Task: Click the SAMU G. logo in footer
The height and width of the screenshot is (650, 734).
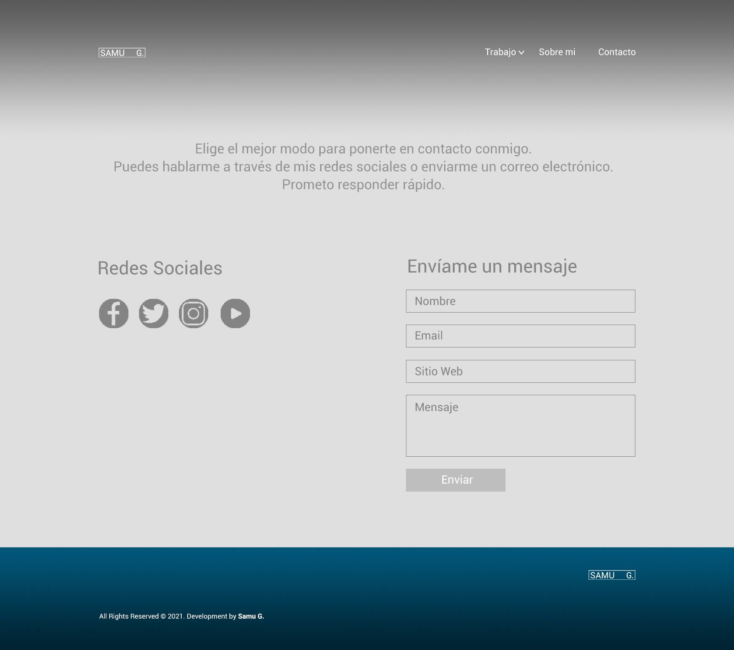Action: click(x=612, y=575)
